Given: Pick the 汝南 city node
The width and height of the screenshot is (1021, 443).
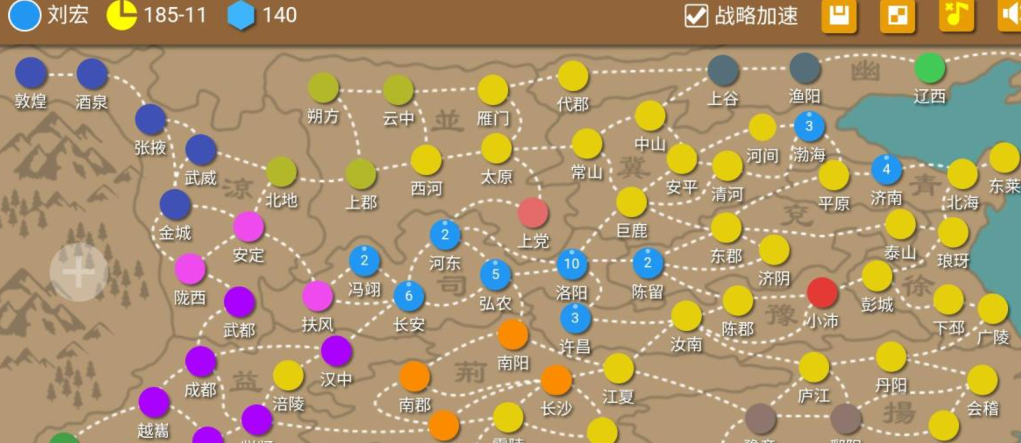Looking at the screenshot, I should click(687, 316).
